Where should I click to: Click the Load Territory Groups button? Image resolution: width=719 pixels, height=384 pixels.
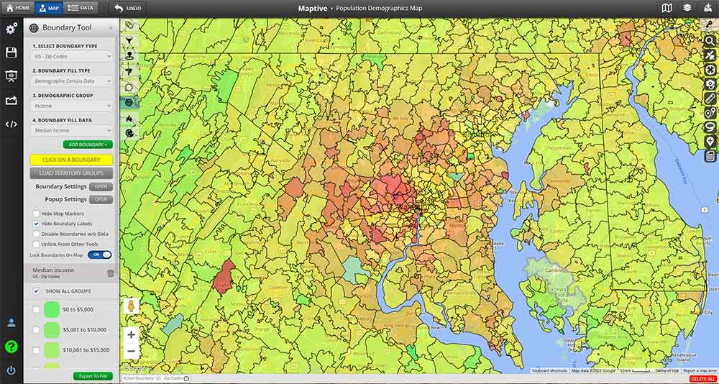pos(71,173)
